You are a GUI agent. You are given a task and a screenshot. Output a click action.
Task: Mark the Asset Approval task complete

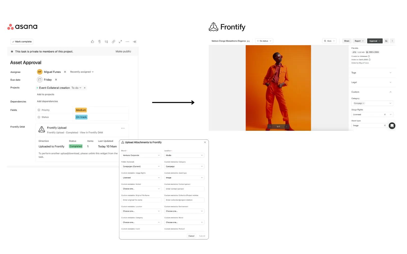[22, 42]
